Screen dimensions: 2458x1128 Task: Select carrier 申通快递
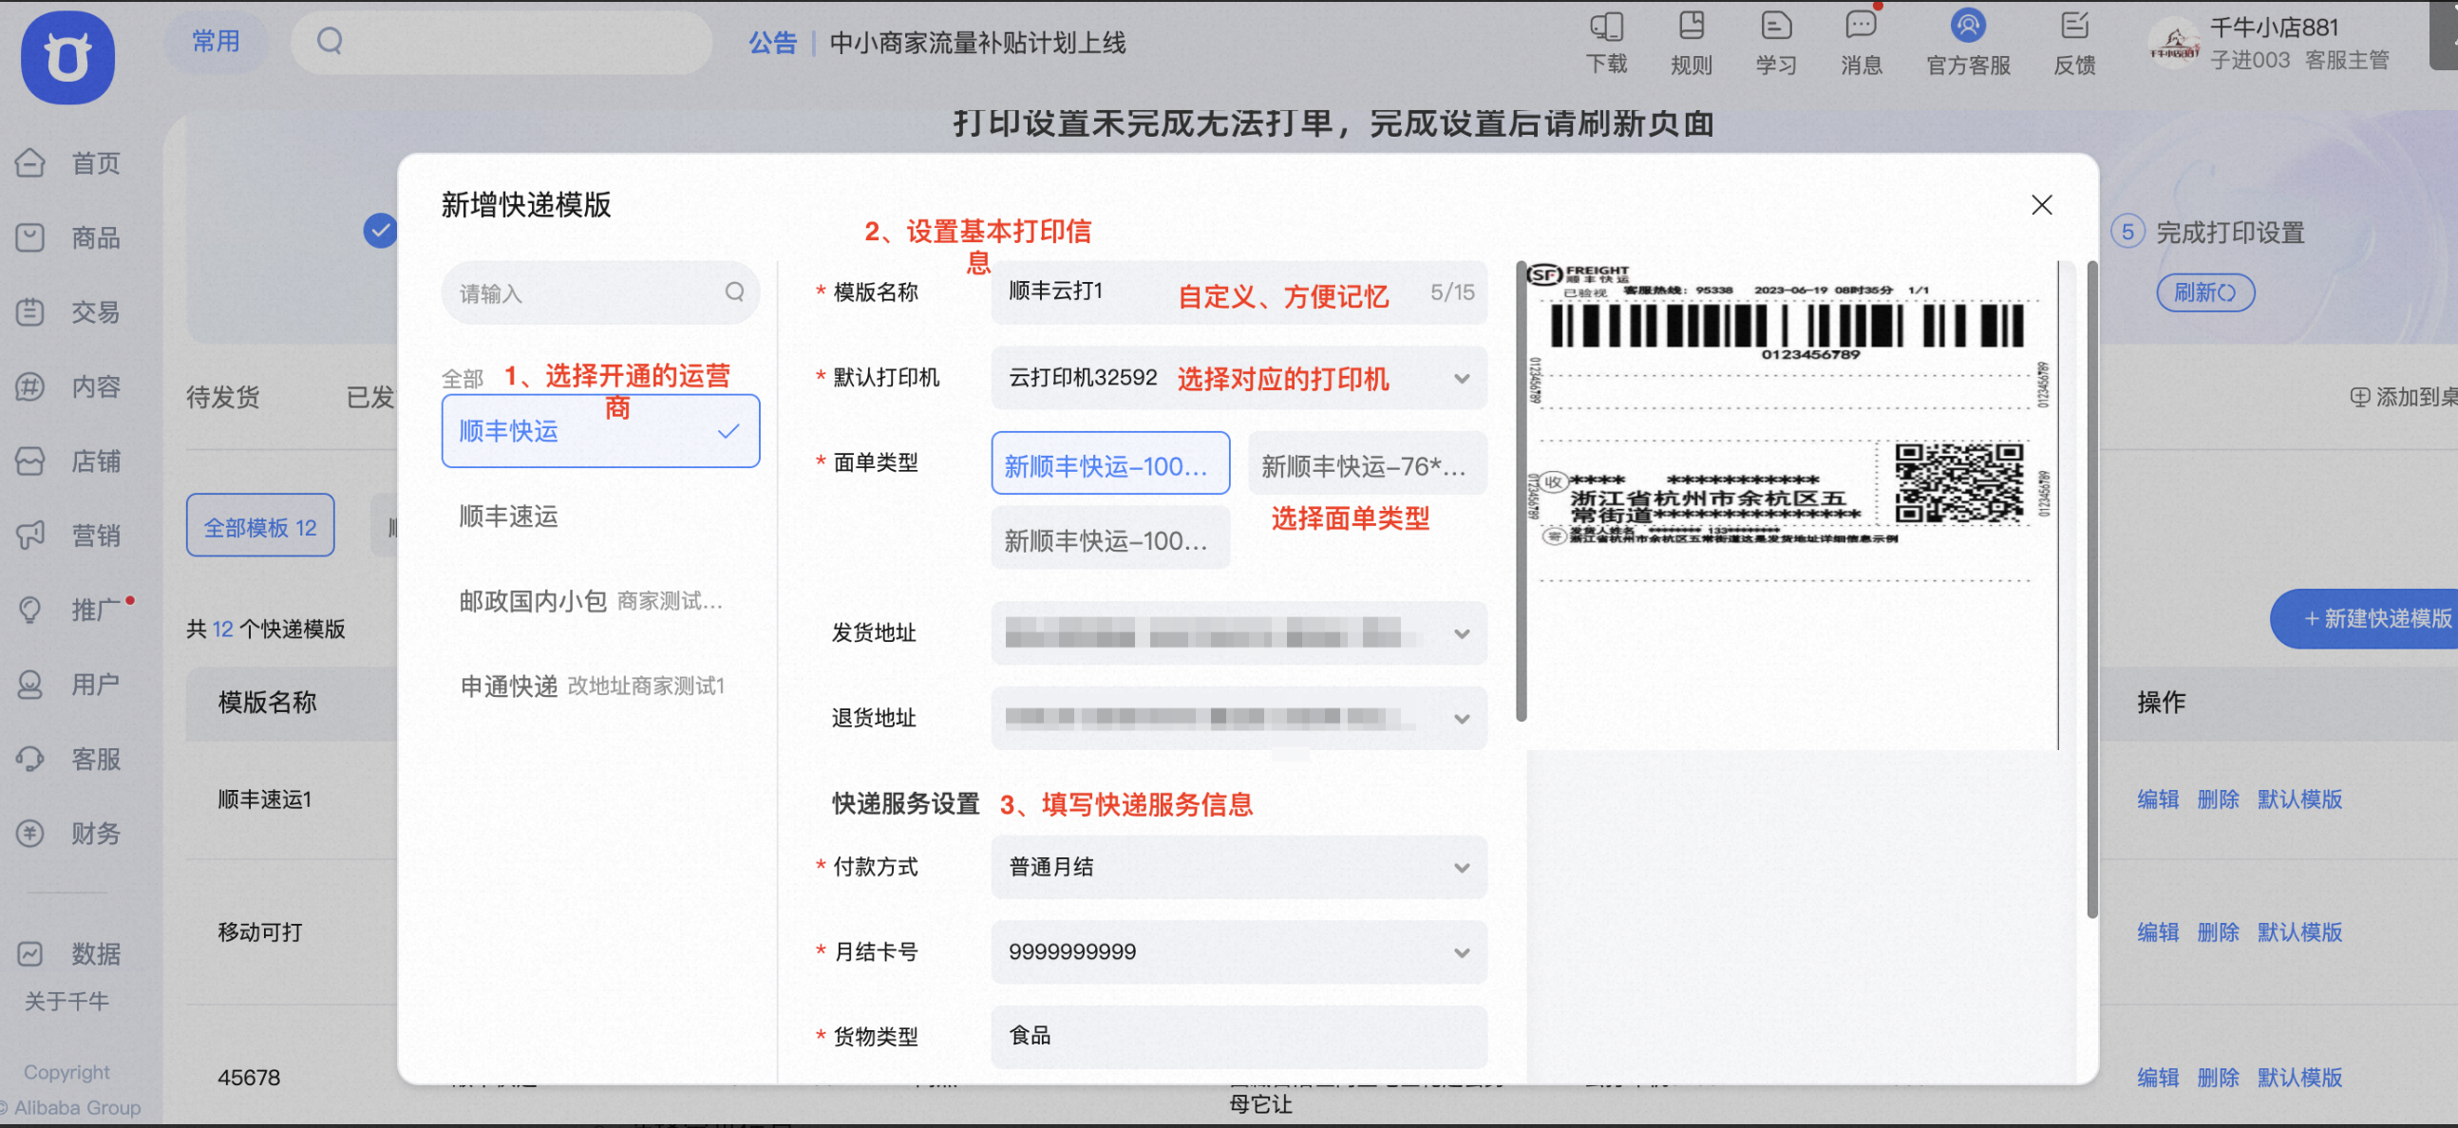[x=600, y=686]
